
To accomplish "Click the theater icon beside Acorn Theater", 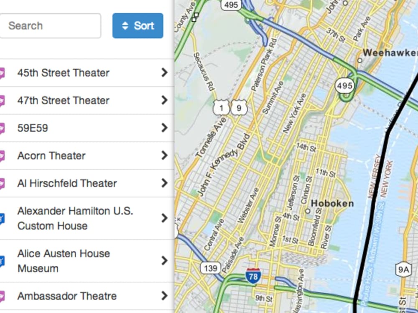I will pyautogui.click(x=2, y=156).
